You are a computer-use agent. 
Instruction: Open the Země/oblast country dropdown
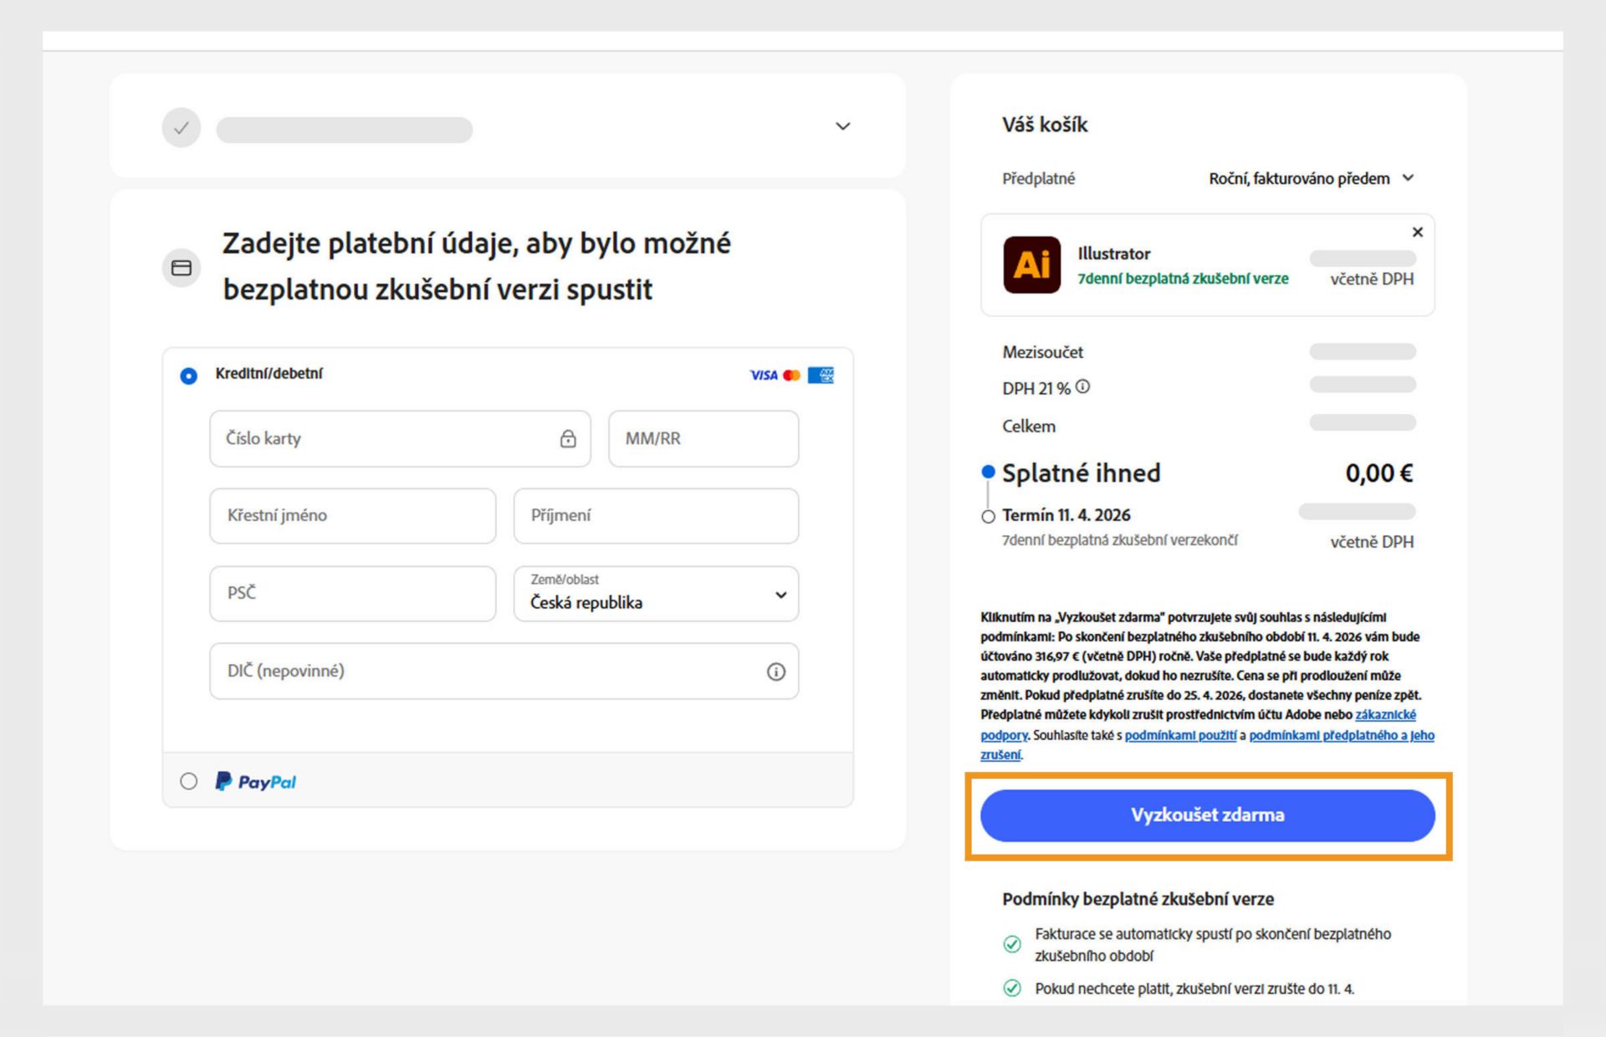click(x=780, y=595)
